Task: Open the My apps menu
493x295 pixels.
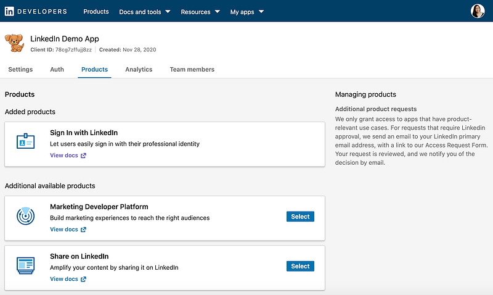Action: click(247, 12)
